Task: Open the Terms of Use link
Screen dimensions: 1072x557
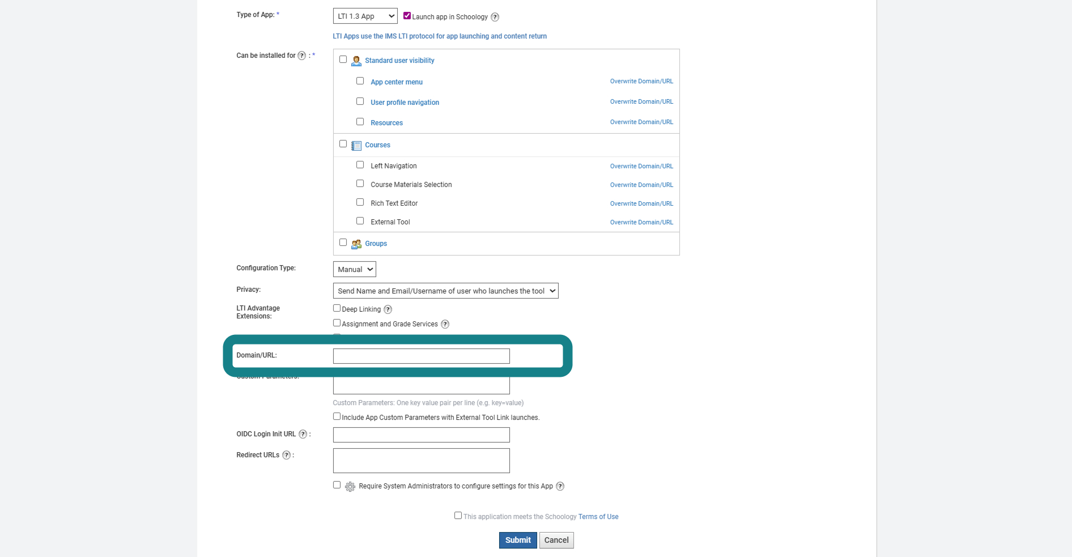Action: (x=598, y=517)
